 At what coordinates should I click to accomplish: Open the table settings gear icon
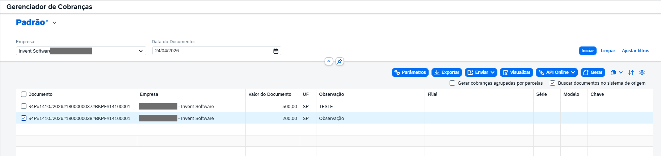[642, 72]
